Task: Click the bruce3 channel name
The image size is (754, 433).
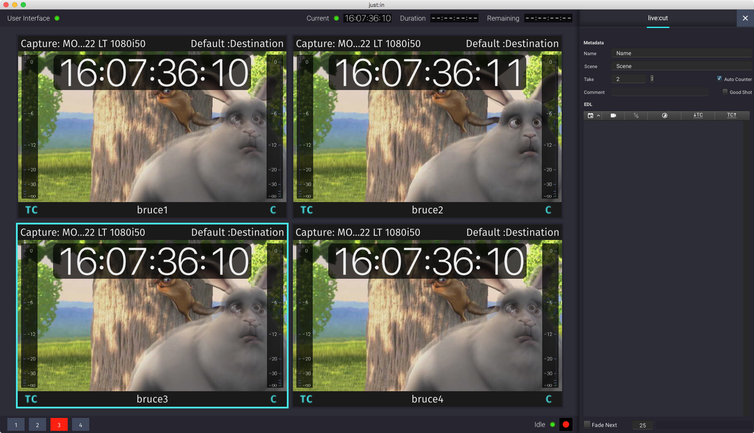Action: (x=152, y=399)
